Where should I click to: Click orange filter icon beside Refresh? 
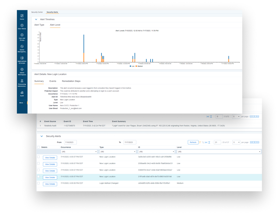pyautogui.click(x=200, y=142)
